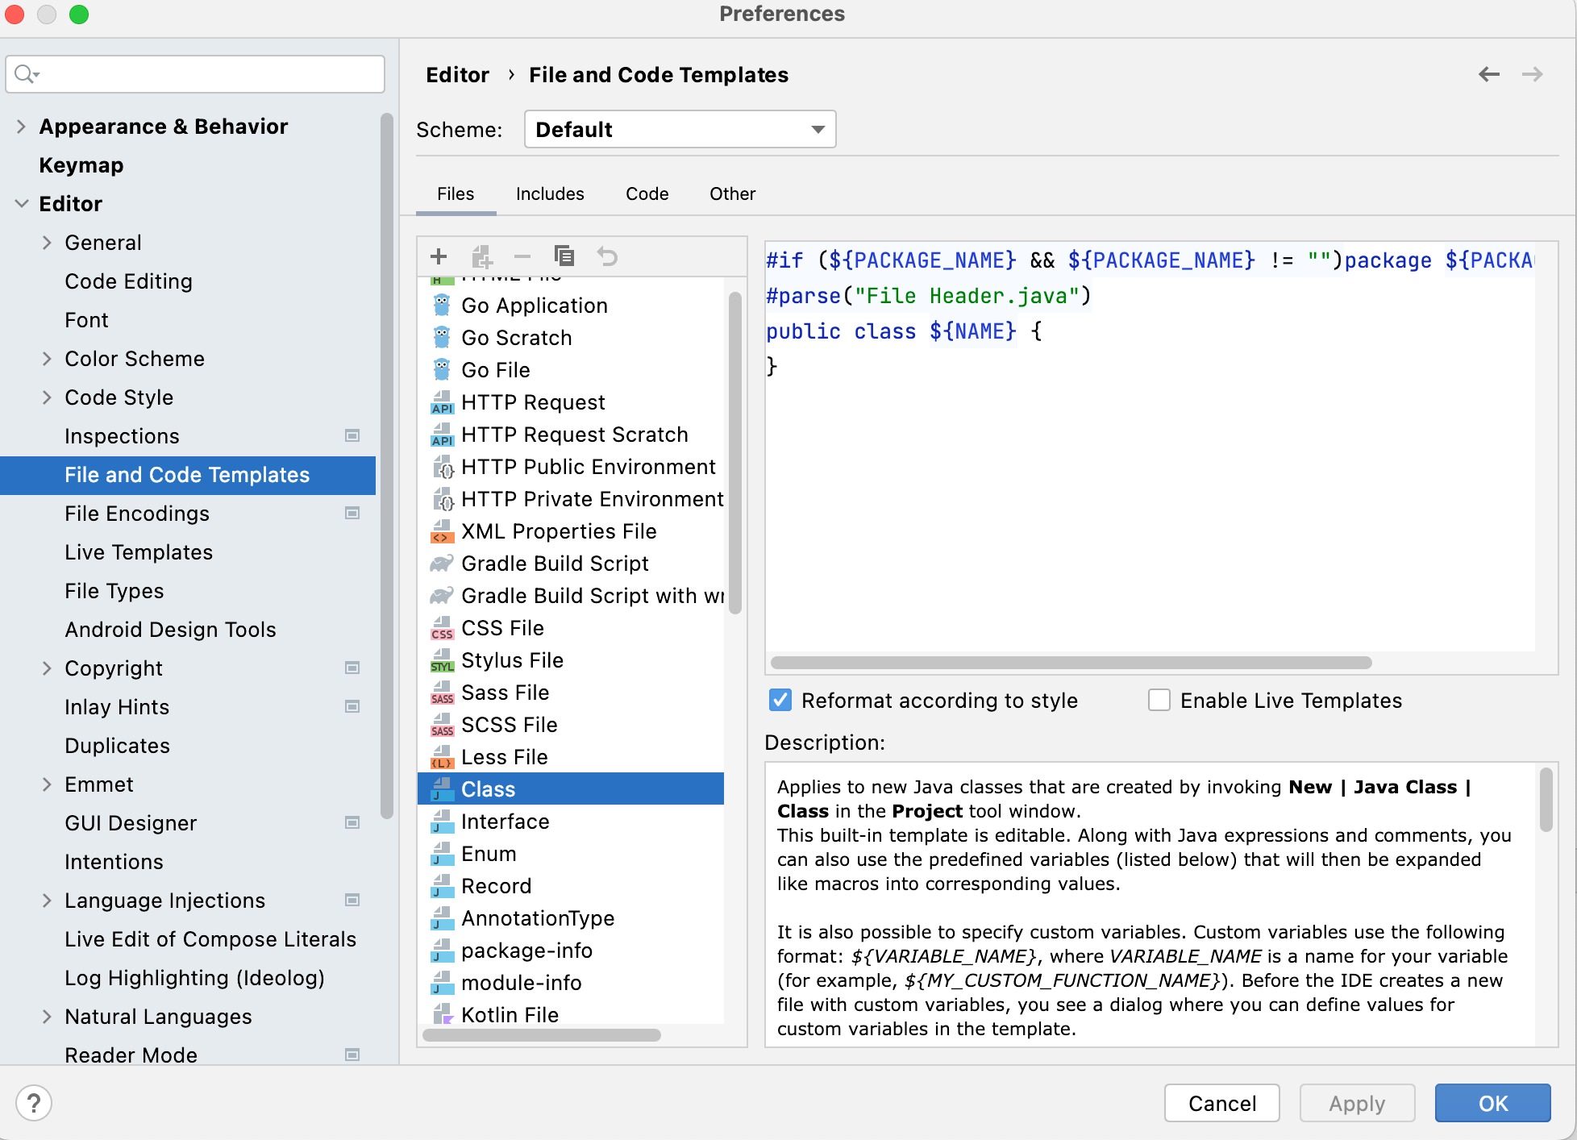Click the back navigation arrow
This screenshot has width=1577, height=1140.
(x=1489, y=74)
